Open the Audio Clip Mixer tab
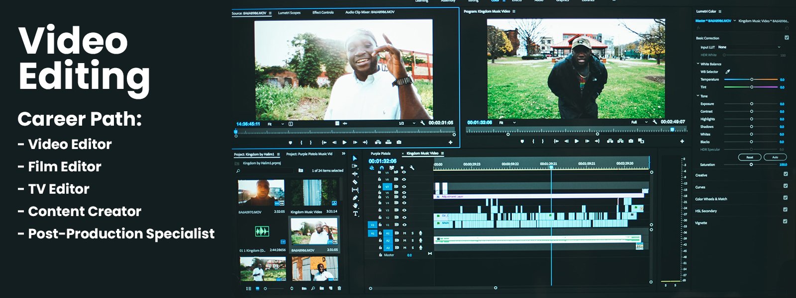 pyautogui.click(x=370, y=12)
